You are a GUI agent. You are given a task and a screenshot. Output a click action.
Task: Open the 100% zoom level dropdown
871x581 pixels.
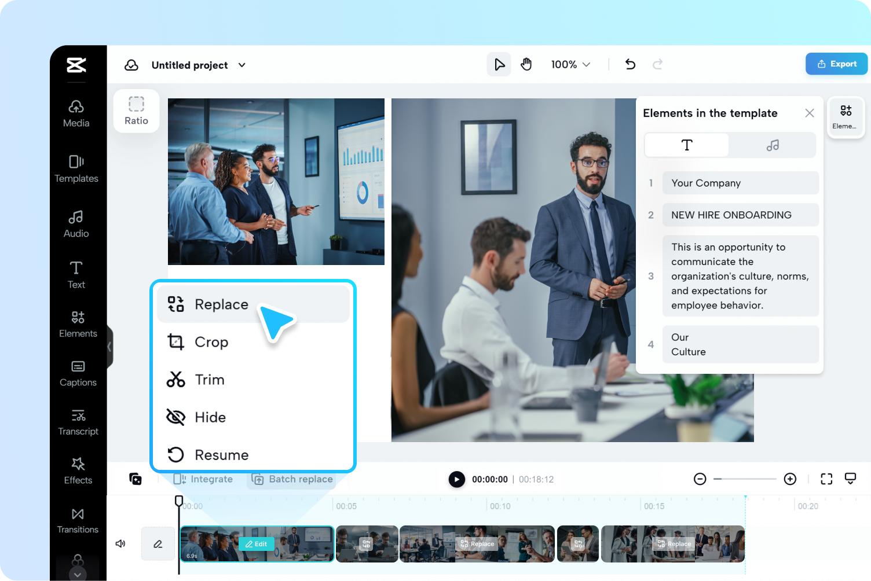point(570,64)
